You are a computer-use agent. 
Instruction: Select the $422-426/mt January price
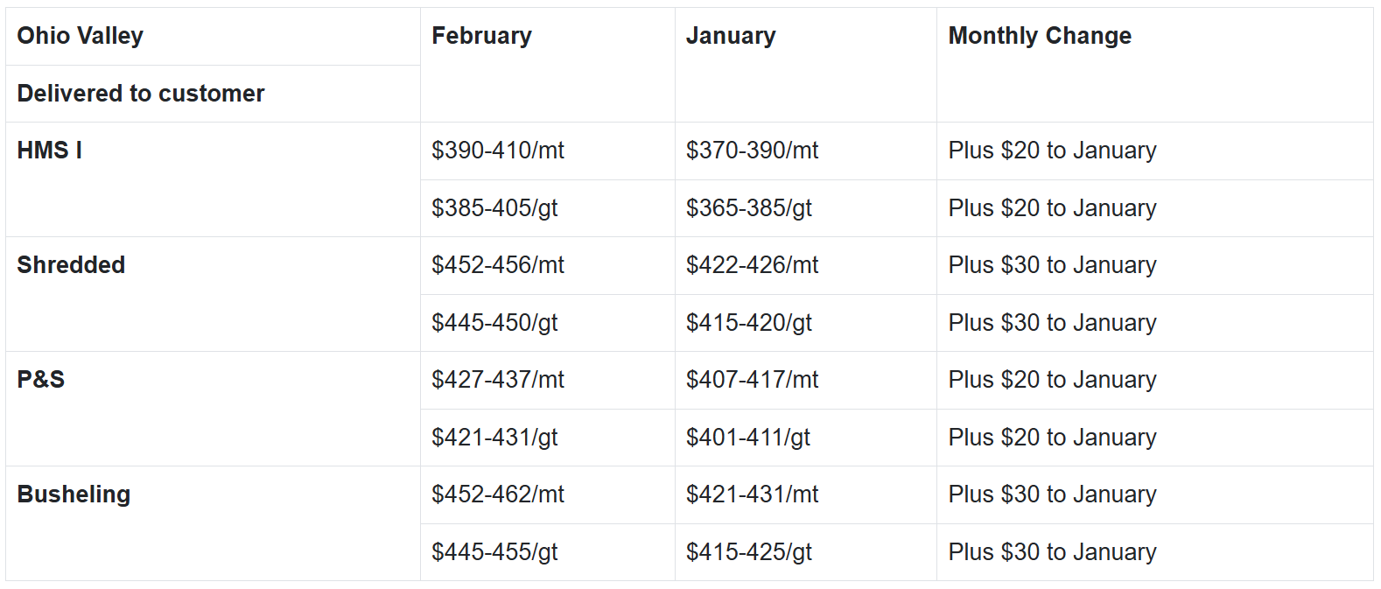point(752,265)
